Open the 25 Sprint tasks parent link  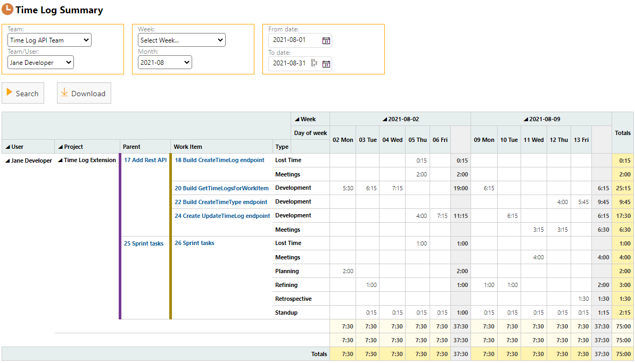pos(143,243)
